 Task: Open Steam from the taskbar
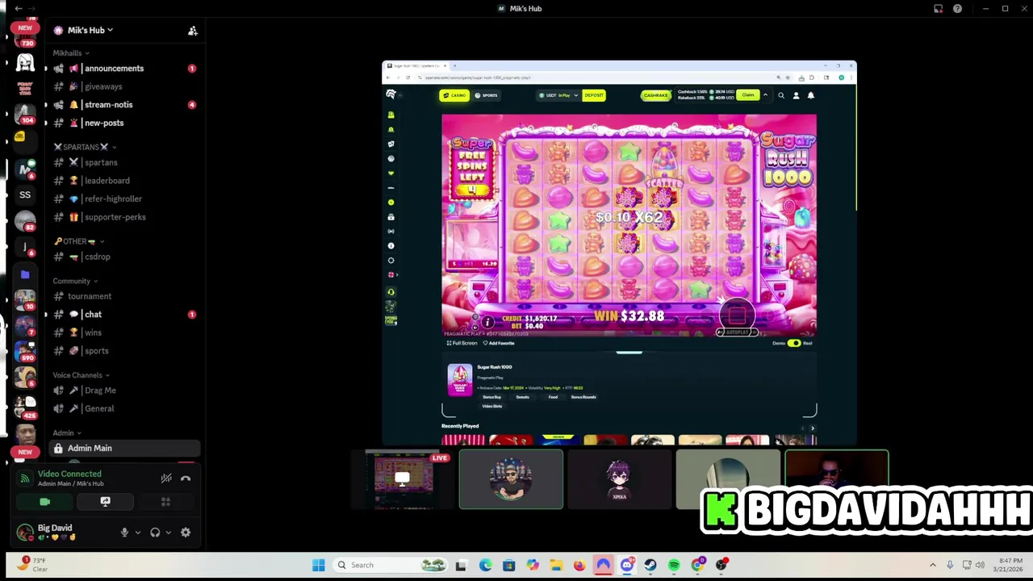click(x=650, y=565)
